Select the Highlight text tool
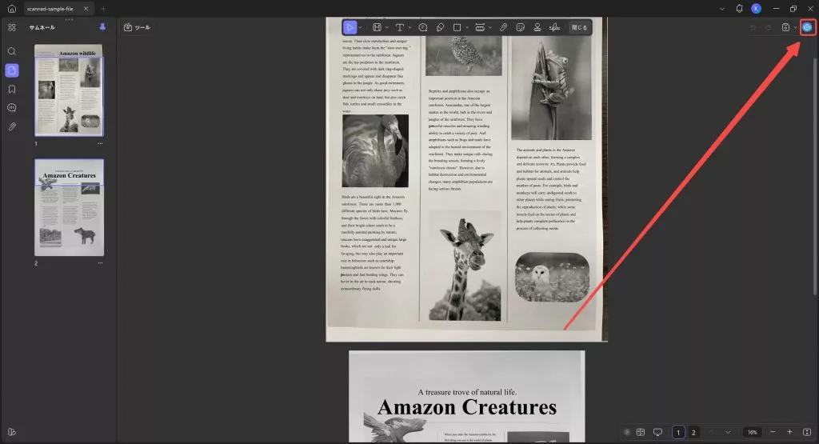The height and width of the screenshot is (444, 819). pyautogui.click(x=377, y=27)
